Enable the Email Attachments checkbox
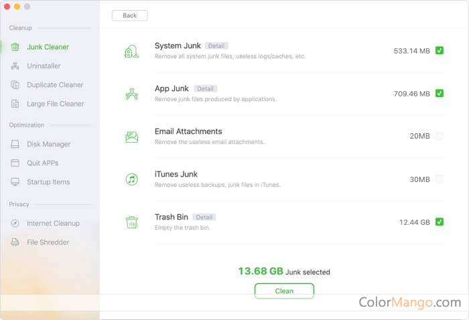The image size is (469, 320). (440, 136)
